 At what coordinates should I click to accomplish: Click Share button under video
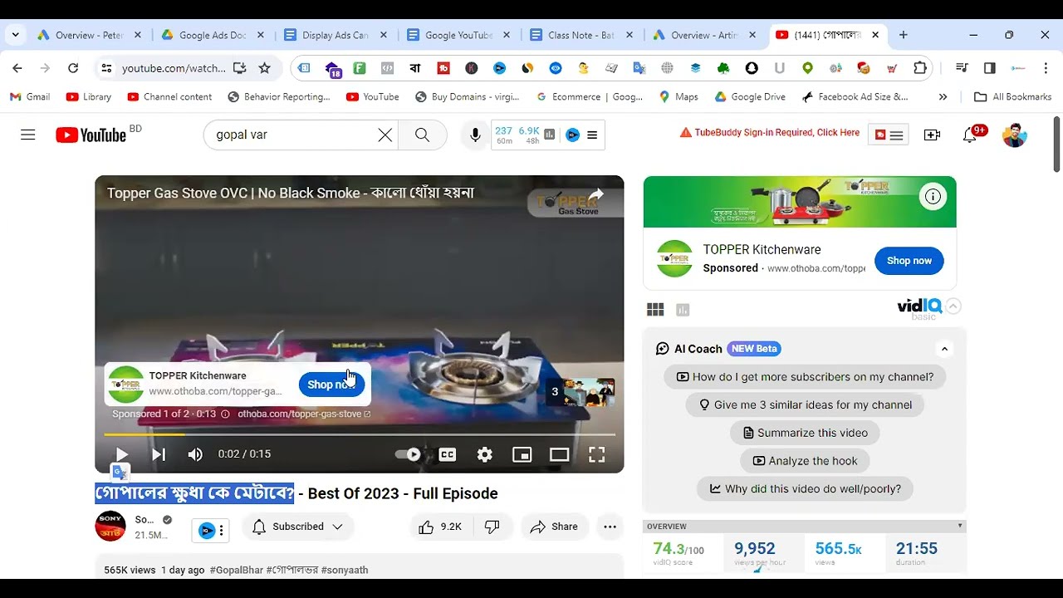[x=554, y=527]
